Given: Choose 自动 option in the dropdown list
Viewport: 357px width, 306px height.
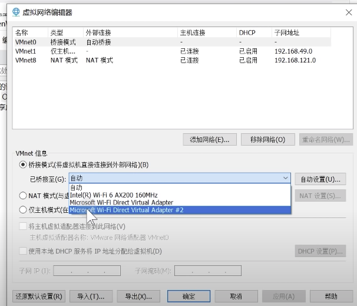Looking at the screenshot, I should 76,187.
